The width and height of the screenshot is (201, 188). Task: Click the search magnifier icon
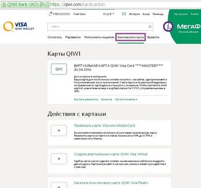[x=150, y=27]
